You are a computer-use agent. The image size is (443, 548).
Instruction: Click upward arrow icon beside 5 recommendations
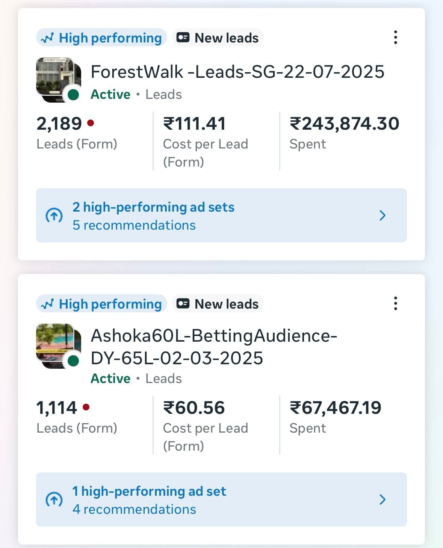[54, 215]
